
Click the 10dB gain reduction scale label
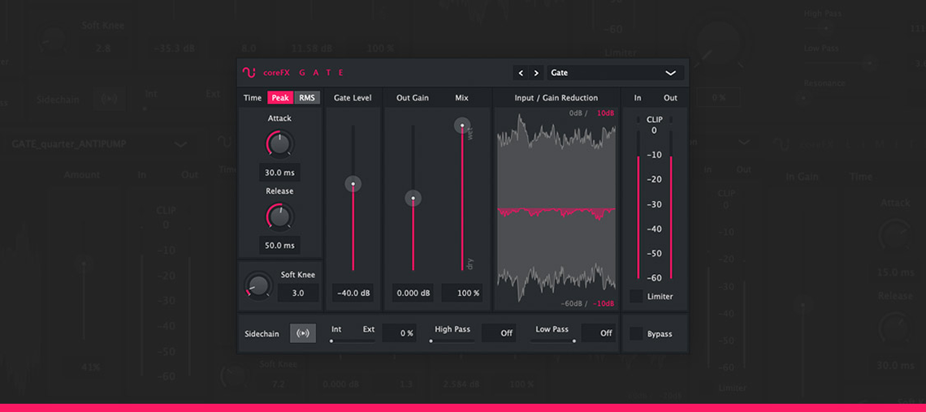point(606,114)
